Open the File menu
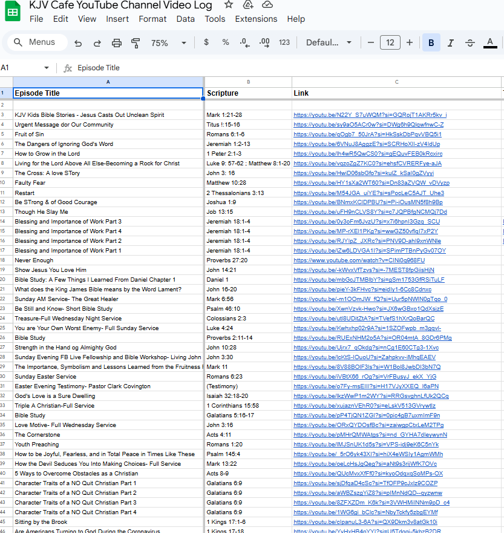 click(x=36, y=19)
